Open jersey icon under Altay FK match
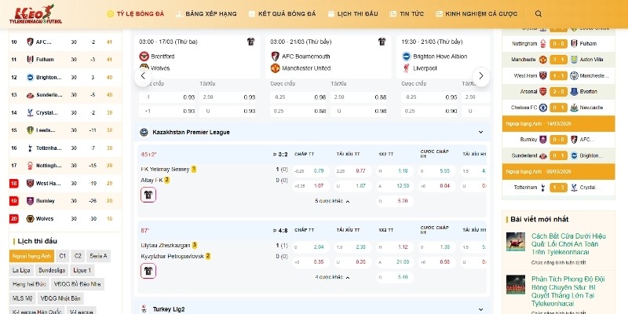 (148, 194)
